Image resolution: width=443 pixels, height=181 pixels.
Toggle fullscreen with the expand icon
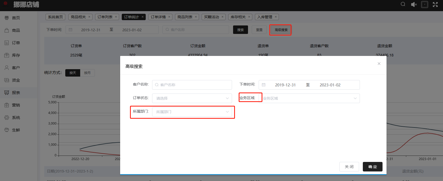[435, 5]
